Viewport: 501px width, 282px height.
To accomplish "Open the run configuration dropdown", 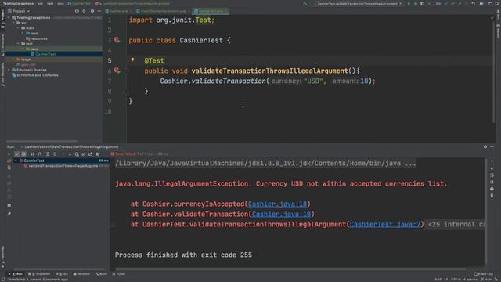I will pos(357,3).
